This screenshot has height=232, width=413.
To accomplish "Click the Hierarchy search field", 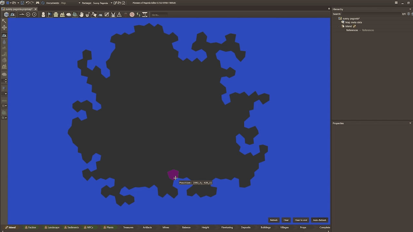I will pos(370,14).
